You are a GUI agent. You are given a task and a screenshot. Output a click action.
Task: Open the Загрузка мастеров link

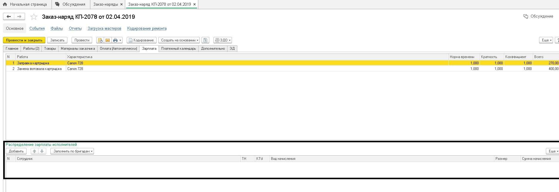click(104, 29)
